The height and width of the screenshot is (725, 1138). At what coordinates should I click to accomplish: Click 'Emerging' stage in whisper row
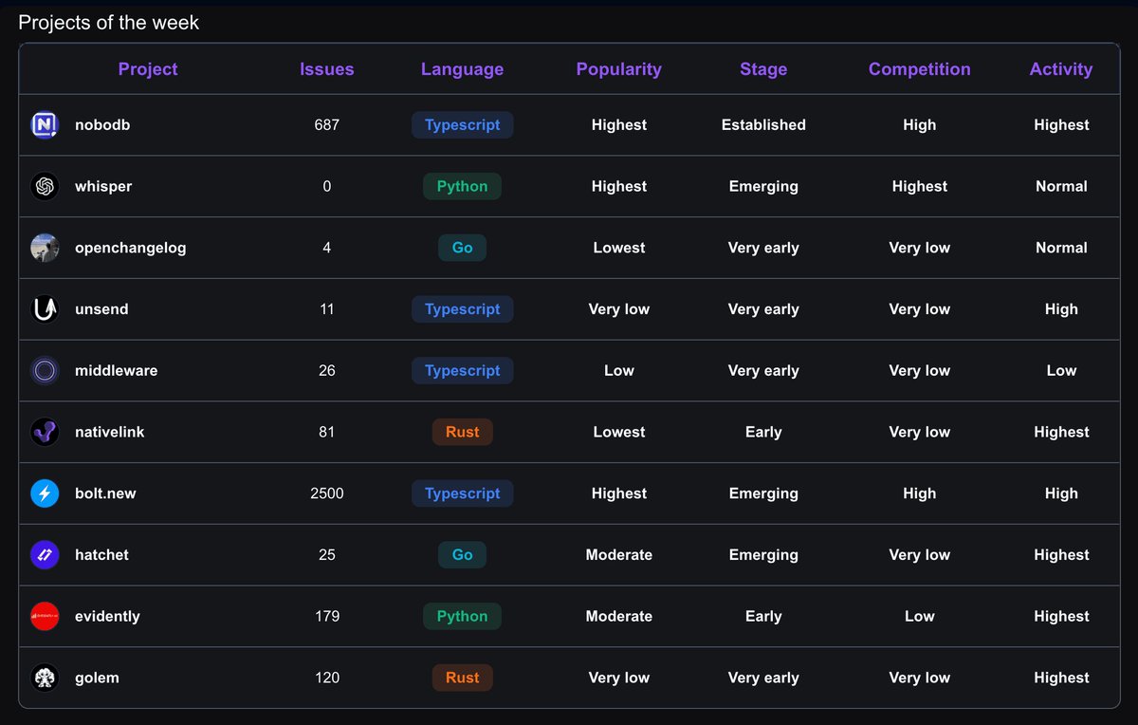tap(763, 187)
